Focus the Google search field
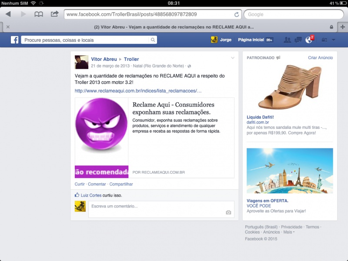This screenshot has width=348, height=261. 294,14
